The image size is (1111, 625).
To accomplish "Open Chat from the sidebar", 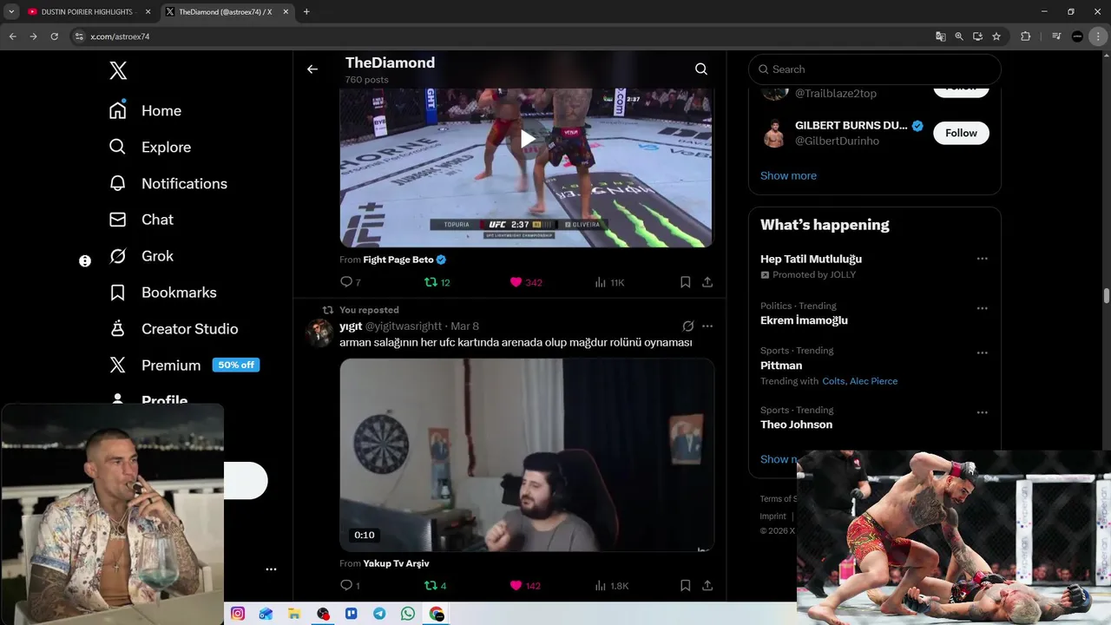I will (141, 220).
